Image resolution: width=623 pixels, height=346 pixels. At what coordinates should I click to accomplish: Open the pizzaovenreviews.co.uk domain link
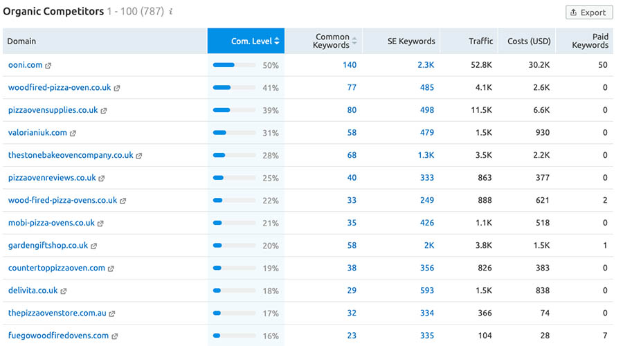pyautogui.click(x=52, y=178)
